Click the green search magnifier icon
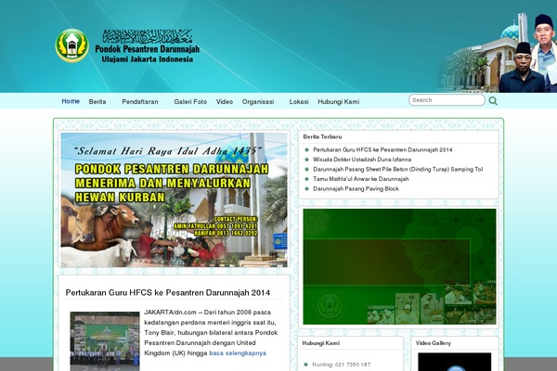The height and width of the screenshot is (371, 557). tap(493, 101)
